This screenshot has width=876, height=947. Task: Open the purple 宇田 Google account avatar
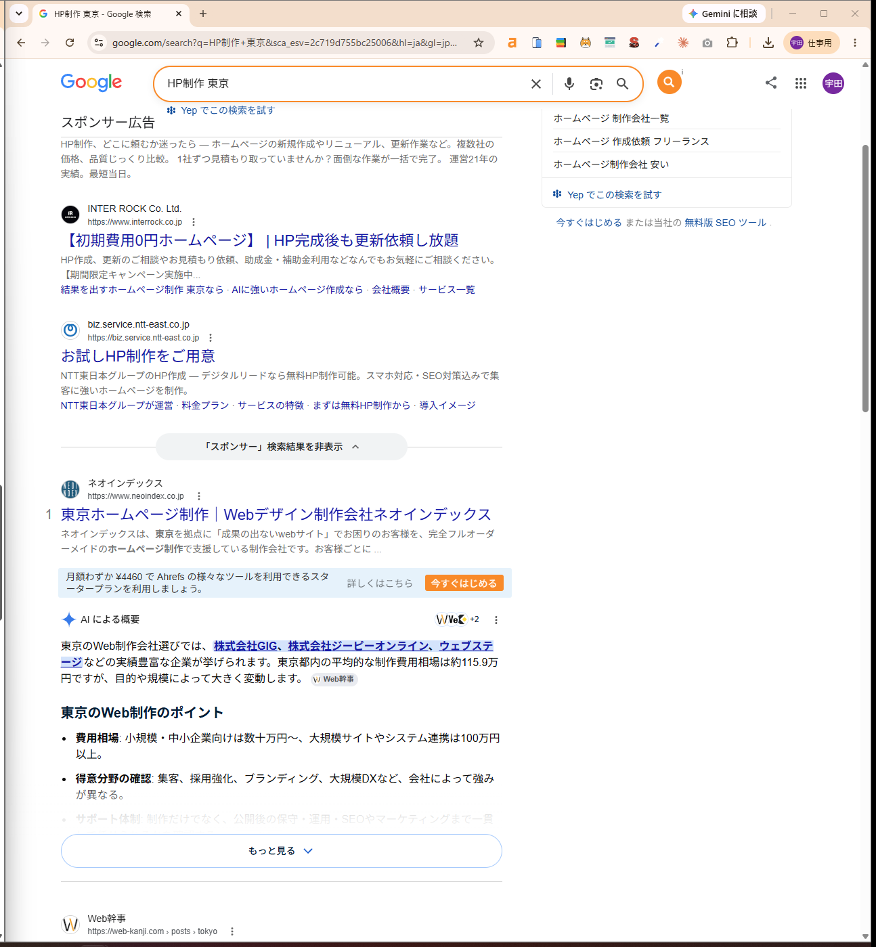pos(833,83)
